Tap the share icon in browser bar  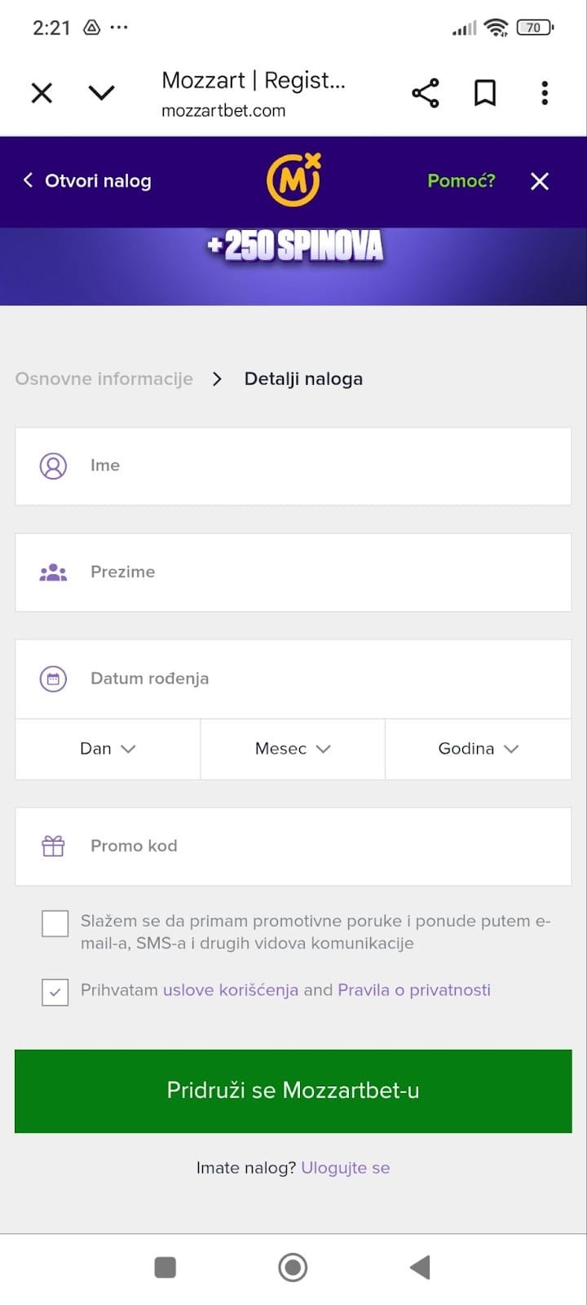(425, 93)
